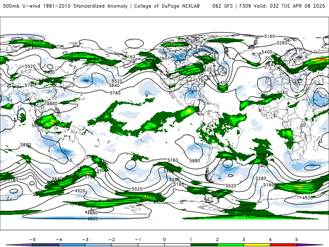Click the colorbar tick label '-3'

point(85,240)
